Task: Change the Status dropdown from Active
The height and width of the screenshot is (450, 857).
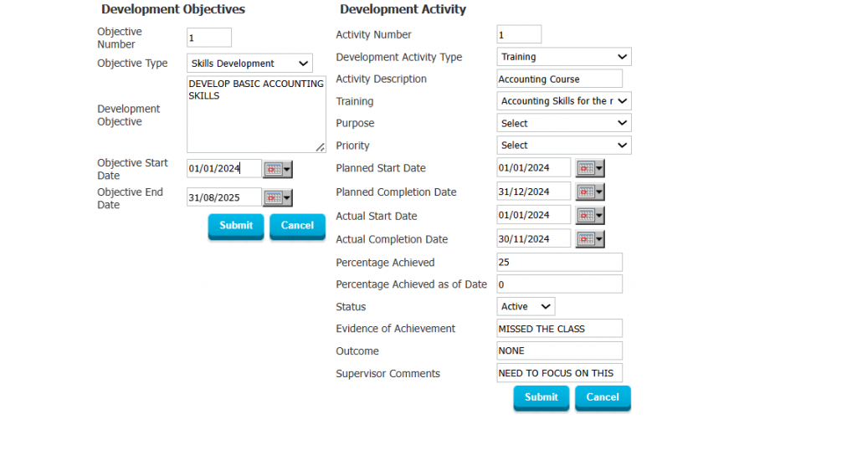Action: (526, 306)
